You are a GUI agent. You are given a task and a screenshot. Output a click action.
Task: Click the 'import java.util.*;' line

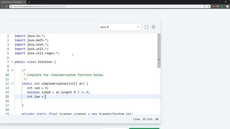point(32,49)
